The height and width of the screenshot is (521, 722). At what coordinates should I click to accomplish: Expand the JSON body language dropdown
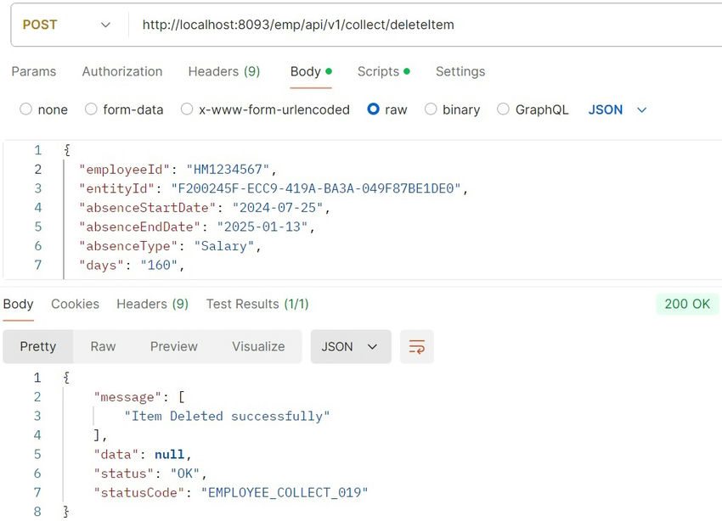coord(618,109)
